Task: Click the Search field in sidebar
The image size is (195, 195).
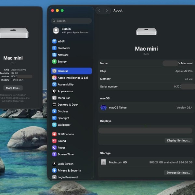Action: 71,21
